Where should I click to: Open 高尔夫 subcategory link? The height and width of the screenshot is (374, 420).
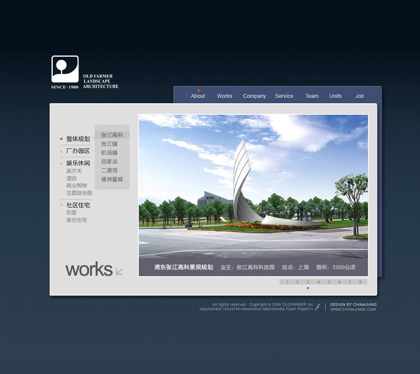[74, 171]
